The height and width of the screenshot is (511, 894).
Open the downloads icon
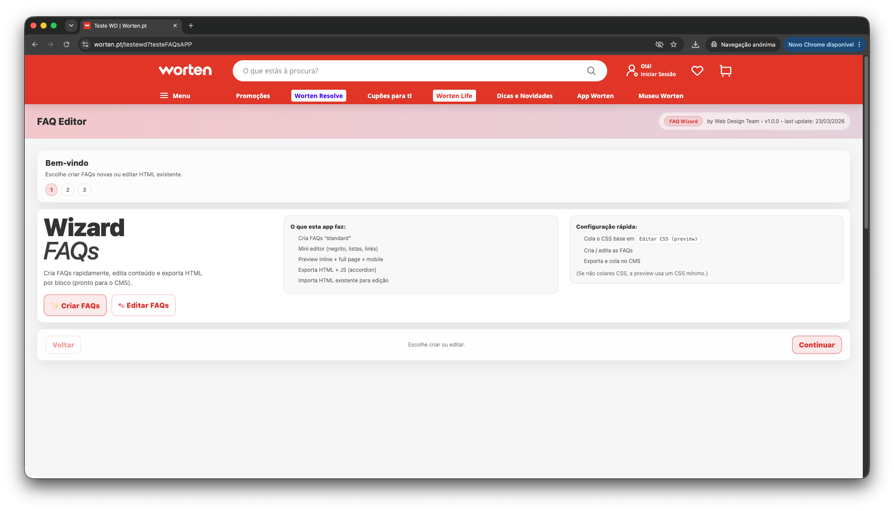pyautogui.click(x=696, y=44)
